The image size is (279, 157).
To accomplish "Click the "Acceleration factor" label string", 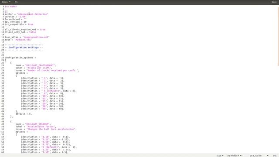I will pos(41,127).
